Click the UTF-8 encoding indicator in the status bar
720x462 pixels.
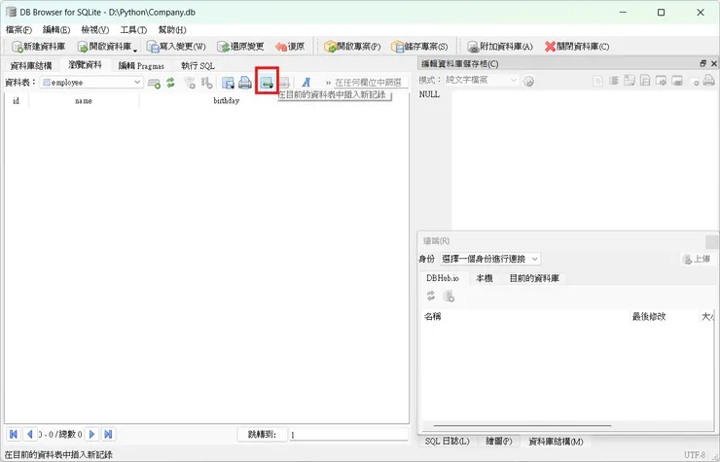click(x=695, y=454)
